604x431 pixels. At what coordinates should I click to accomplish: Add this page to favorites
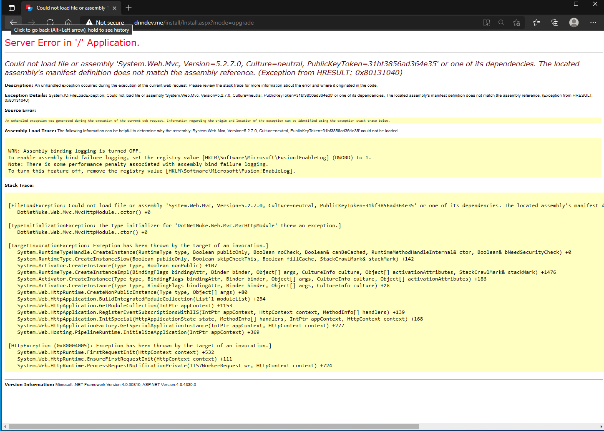click(x=517, y=23)
